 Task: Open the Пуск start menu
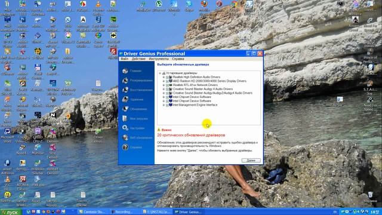tap(11, 212)
